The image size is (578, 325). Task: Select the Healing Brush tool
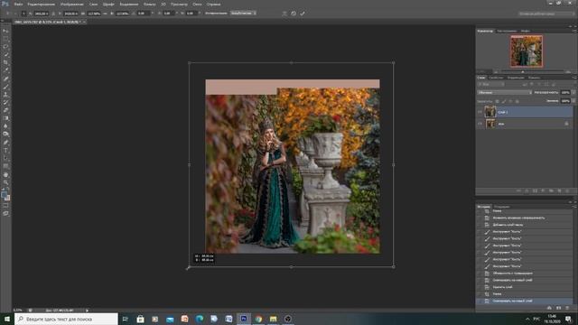pyautogui.click(x=5, y=79)
